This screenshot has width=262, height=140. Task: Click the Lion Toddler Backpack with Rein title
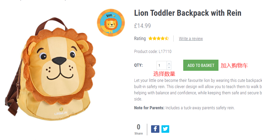click(188, 13)
